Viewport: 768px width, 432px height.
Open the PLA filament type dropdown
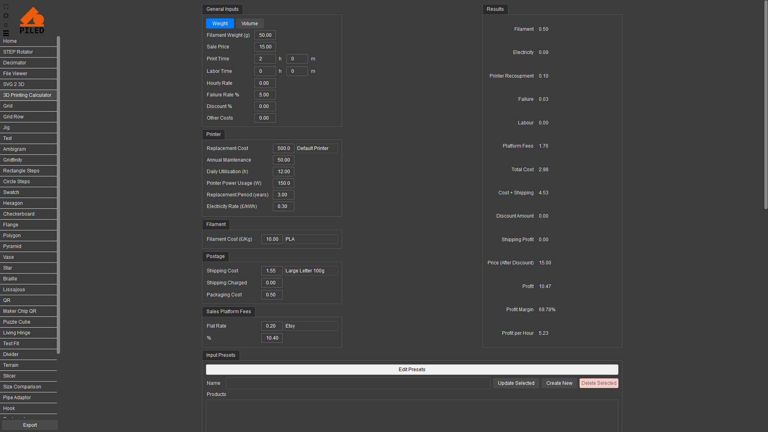click(311, 239)
